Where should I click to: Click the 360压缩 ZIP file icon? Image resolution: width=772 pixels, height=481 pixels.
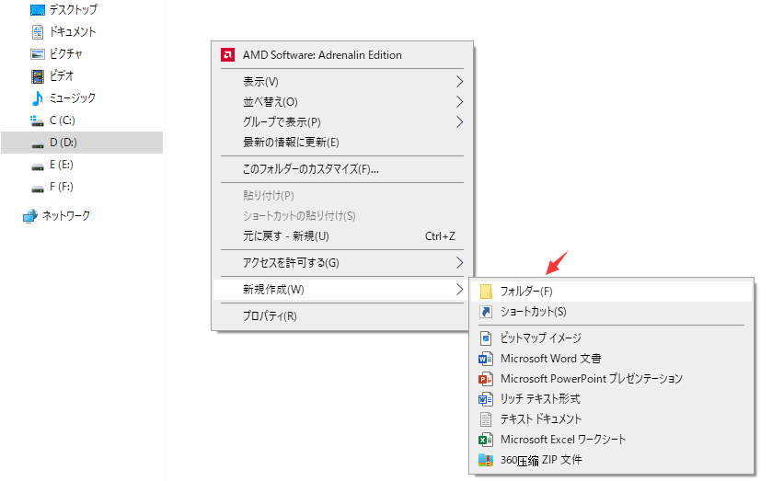click(486, 460)
